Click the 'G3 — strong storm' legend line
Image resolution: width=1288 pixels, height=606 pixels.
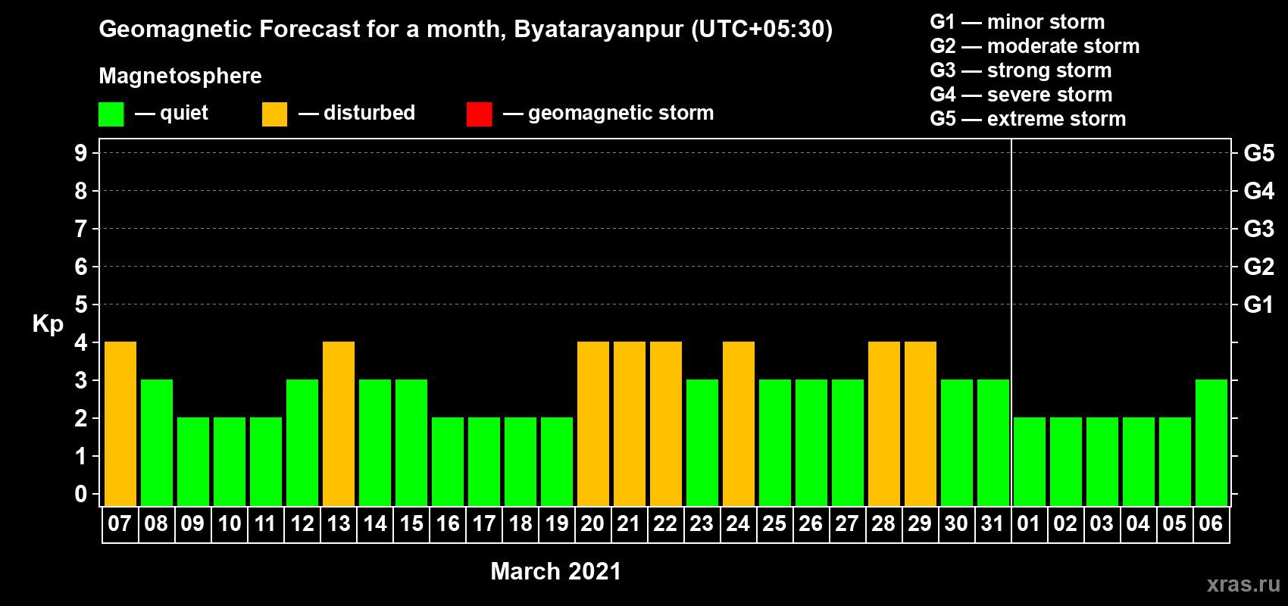click(1021, 70)
